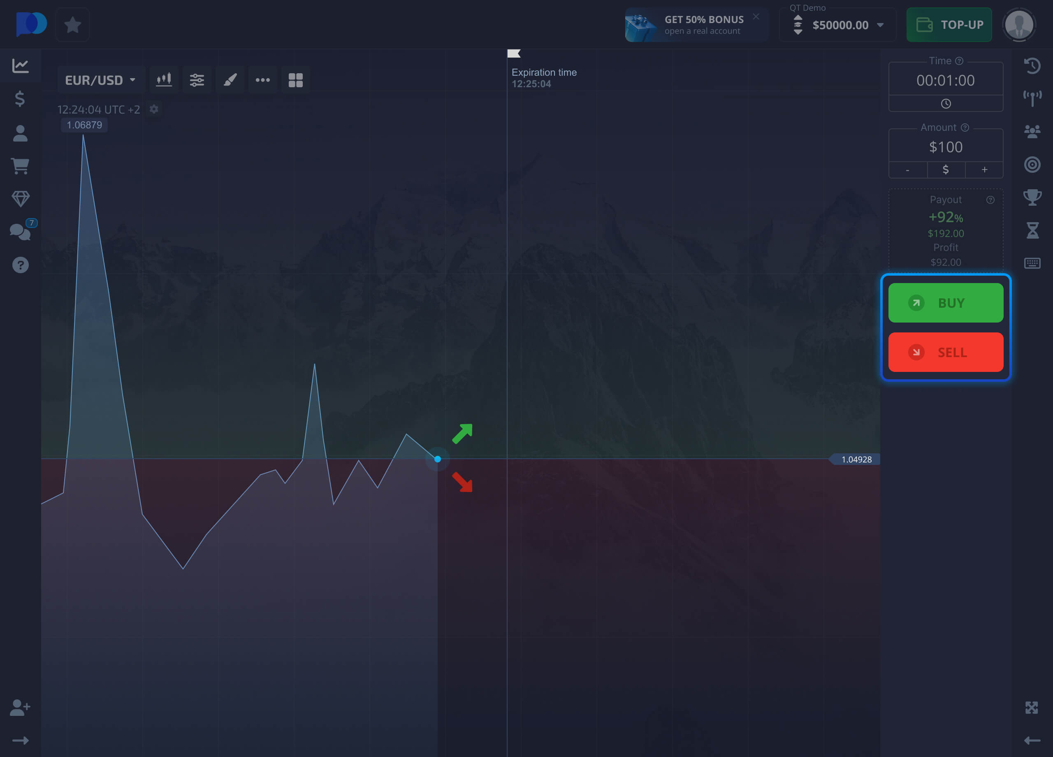The image size is (1053, 757).
Task: Switch to multi-chart grid layout
Action: [295, 79]
